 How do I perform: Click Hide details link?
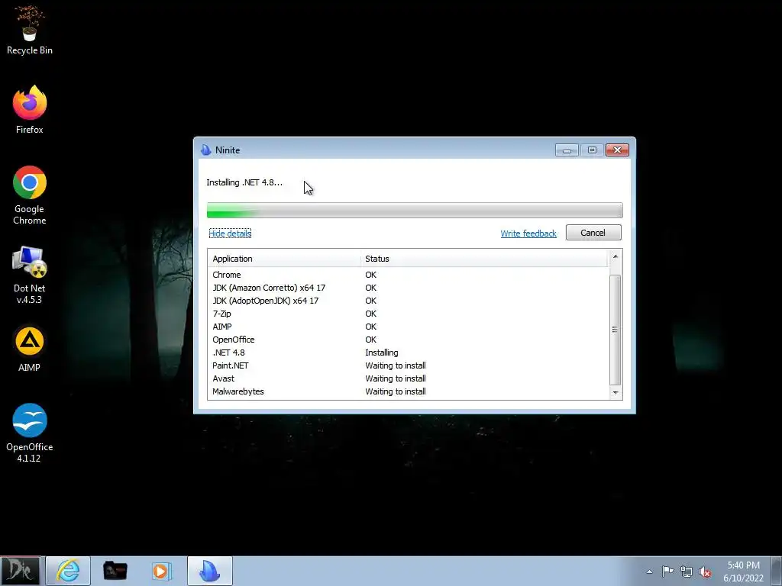(230, 233)
